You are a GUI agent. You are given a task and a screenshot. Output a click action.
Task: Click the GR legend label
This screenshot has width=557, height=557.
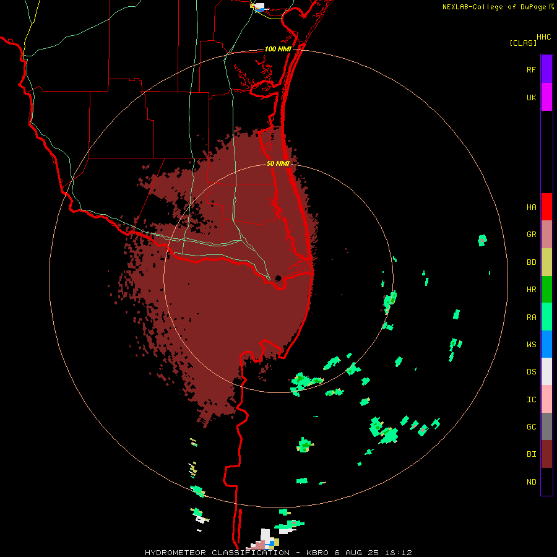tap(531, 235)
